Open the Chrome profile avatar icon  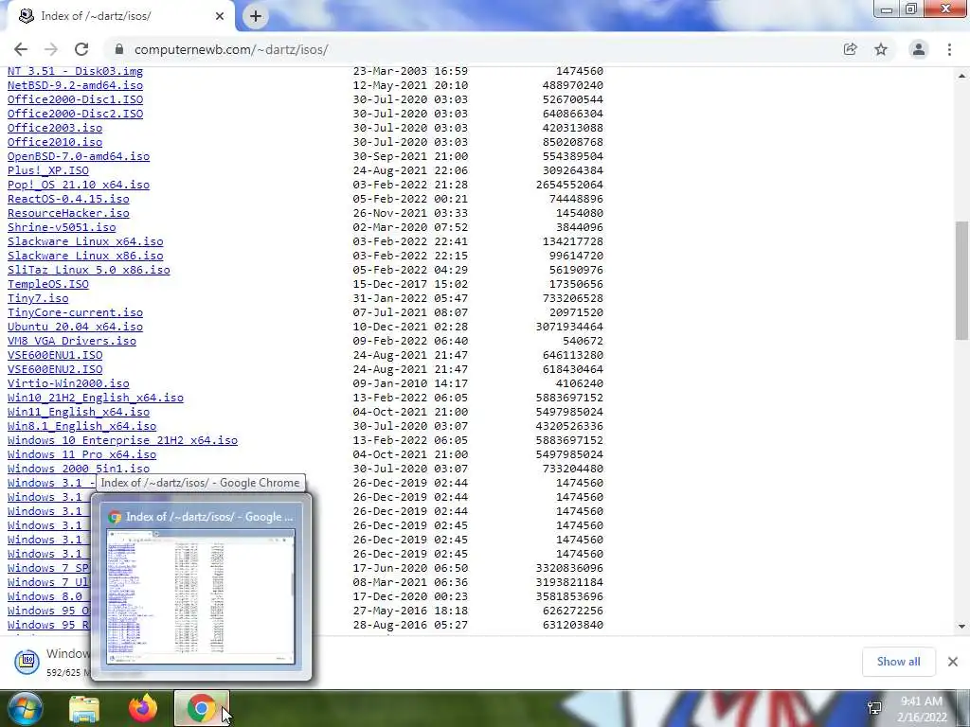919,49
